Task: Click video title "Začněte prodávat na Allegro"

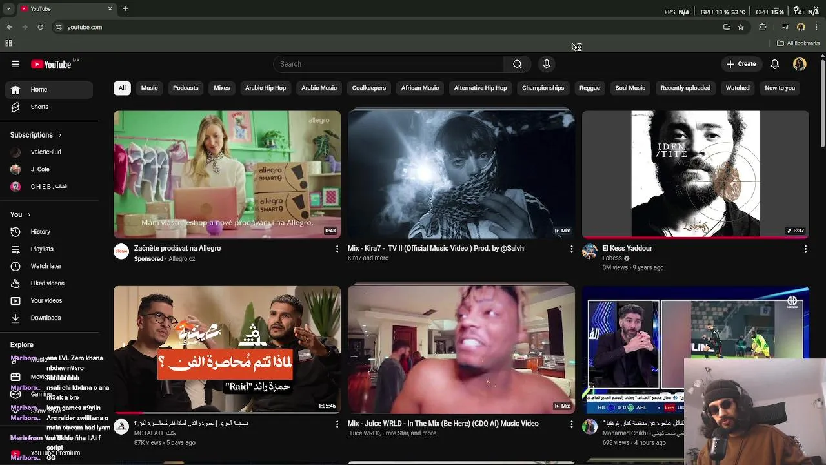Action: [177, 249]
